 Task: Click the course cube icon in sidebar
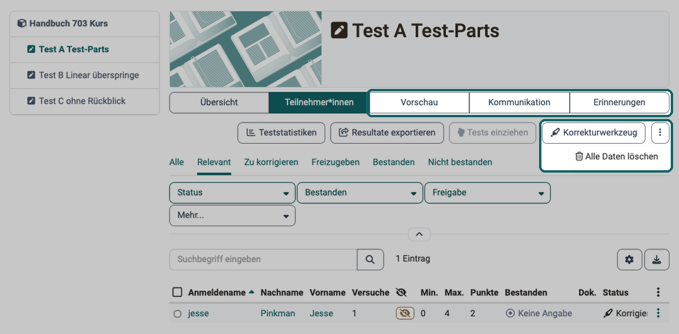click(x=22, y=24)
